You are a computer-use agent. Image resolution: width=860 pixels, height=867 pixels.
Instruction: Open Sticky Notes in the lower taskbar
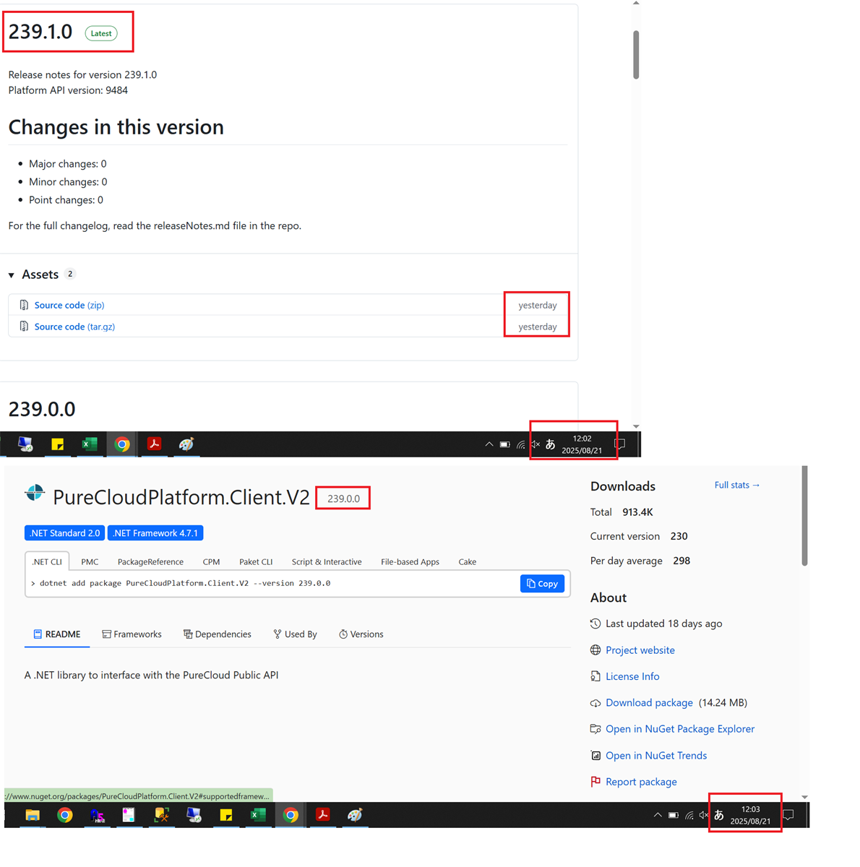[x=226, y=815]
